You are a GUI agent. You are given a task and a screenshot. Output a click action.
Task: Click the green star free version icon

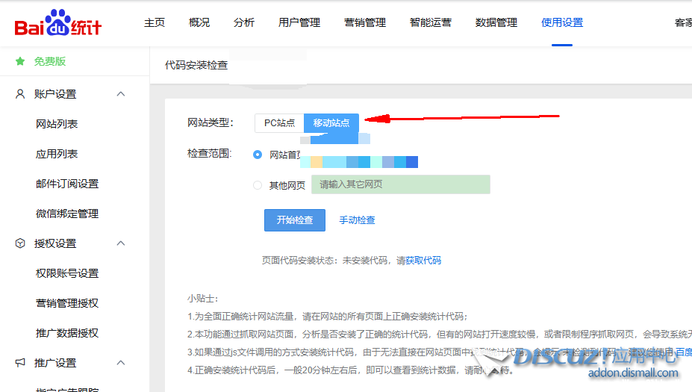[20, 61]
